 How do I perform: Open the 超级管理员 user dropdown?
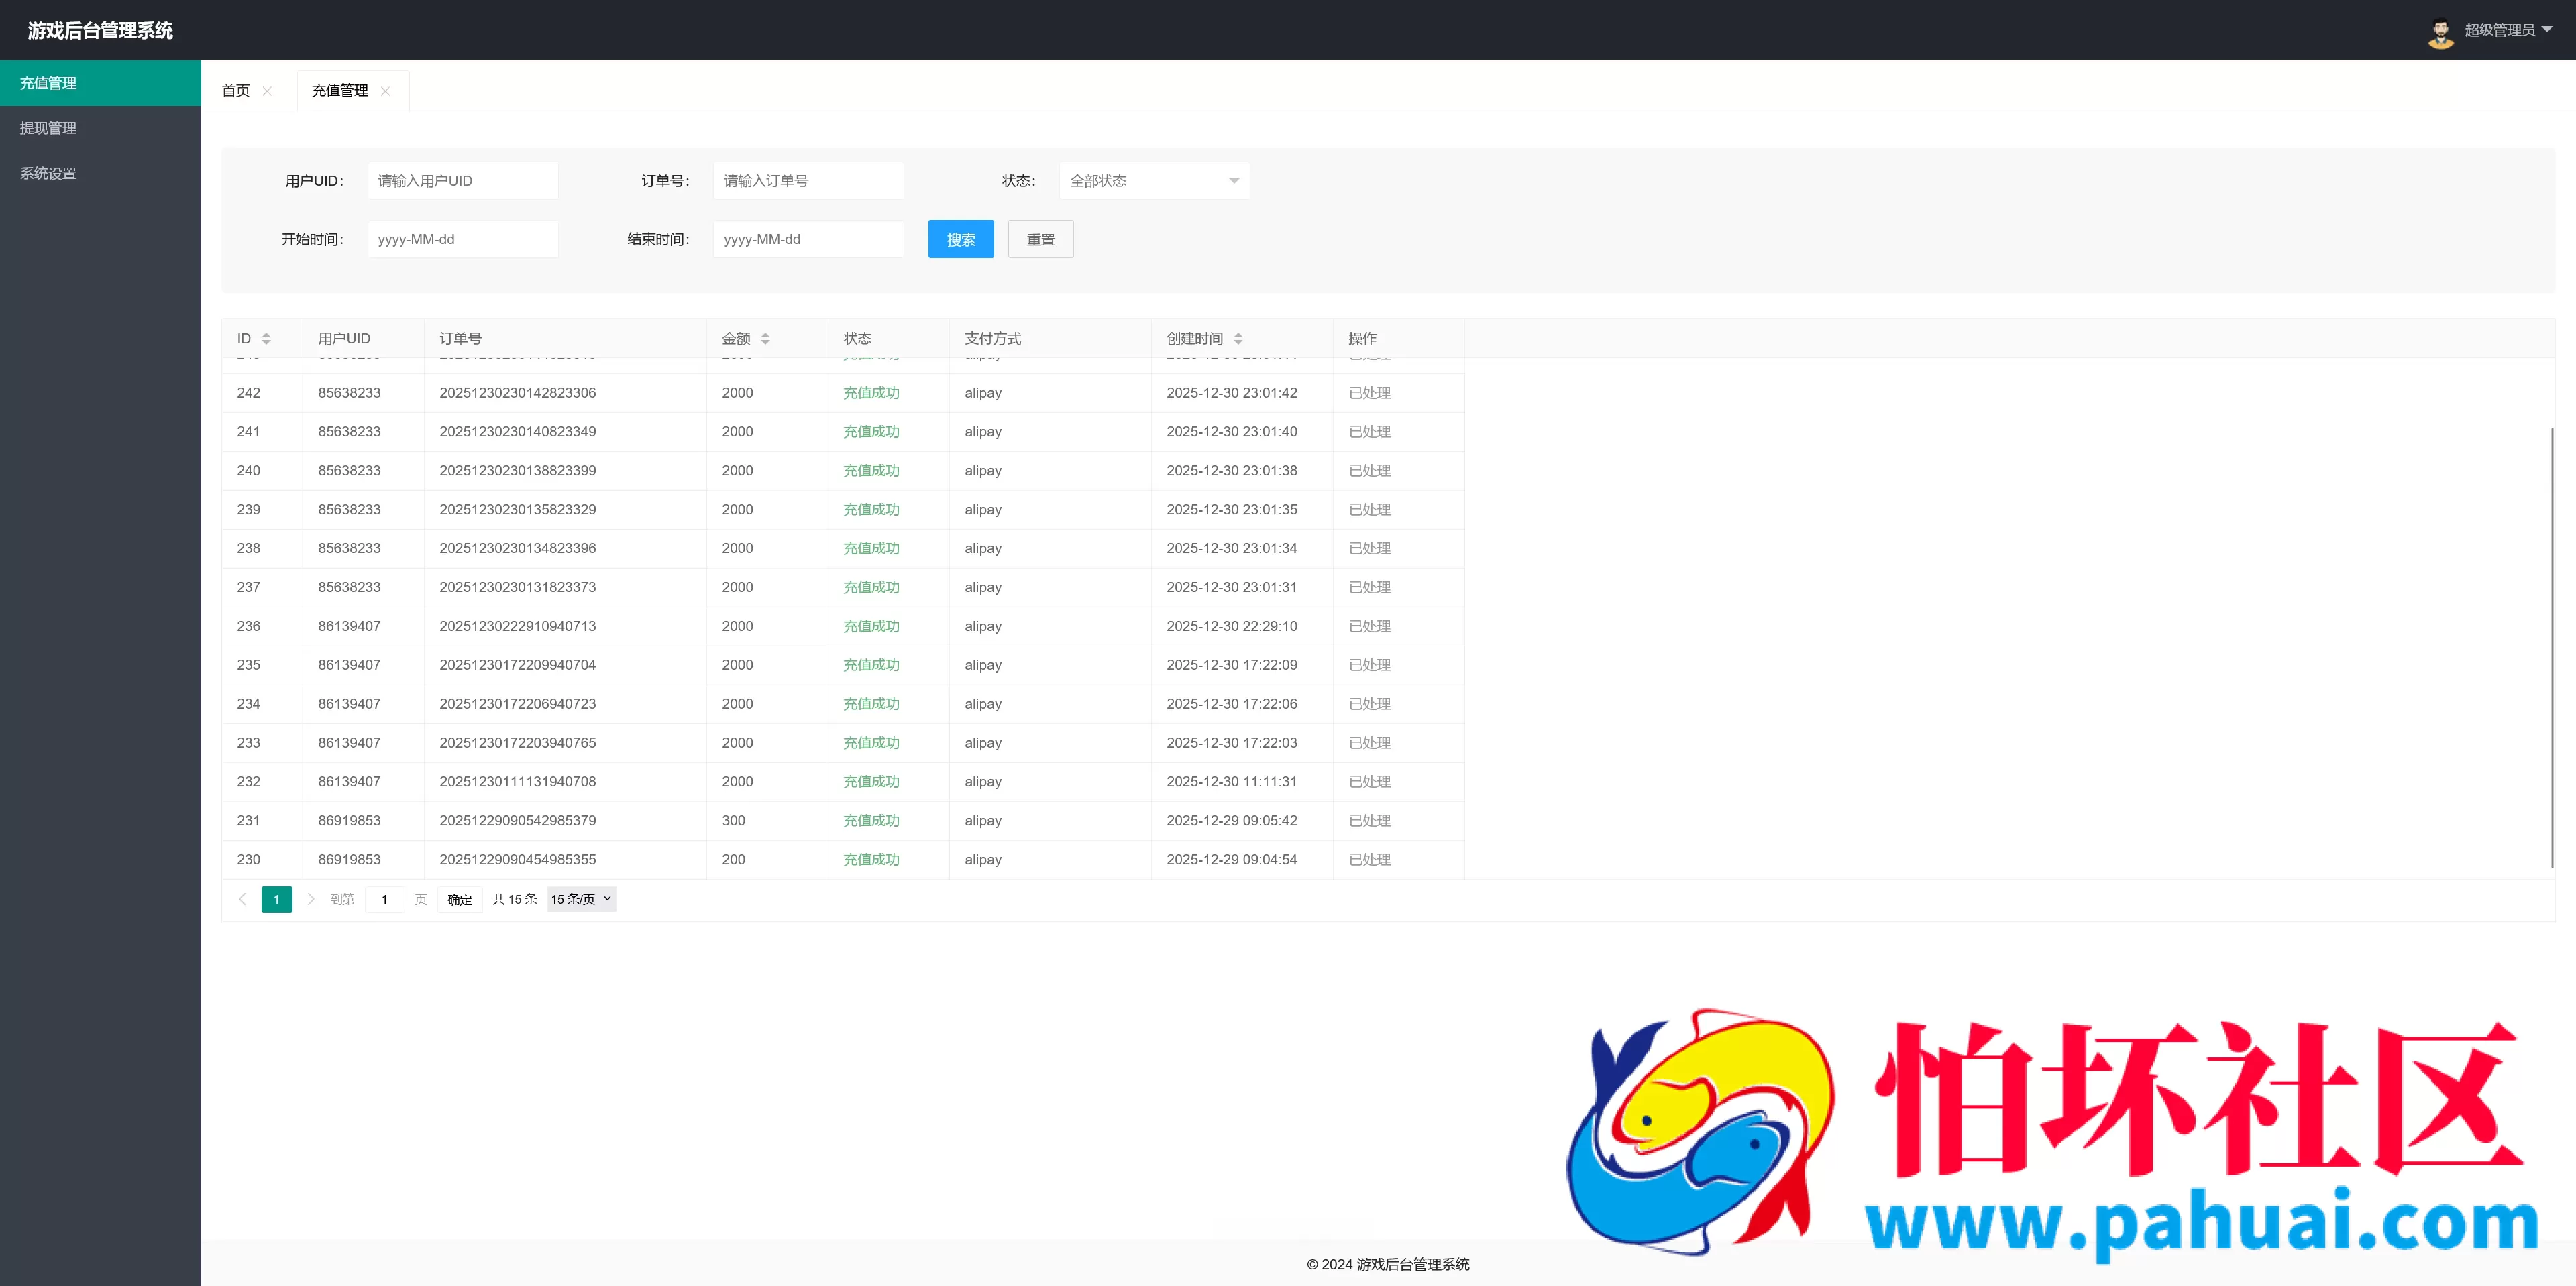[x=2508, y=30]
